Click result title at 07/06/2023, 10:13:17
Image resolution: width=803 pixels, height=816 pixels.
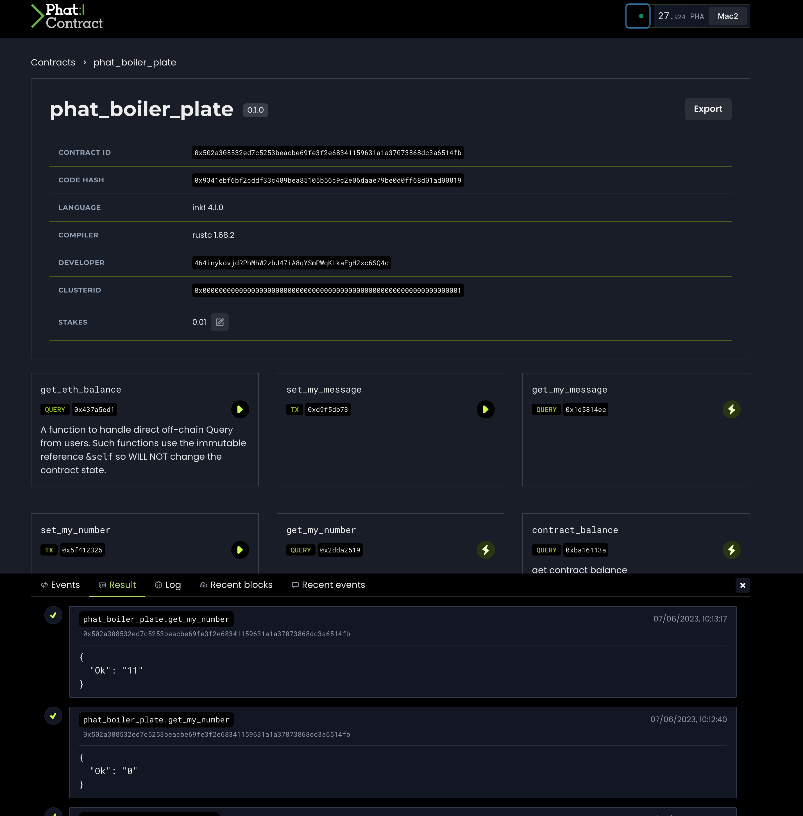pyautogui.click(x=156, y=619)
